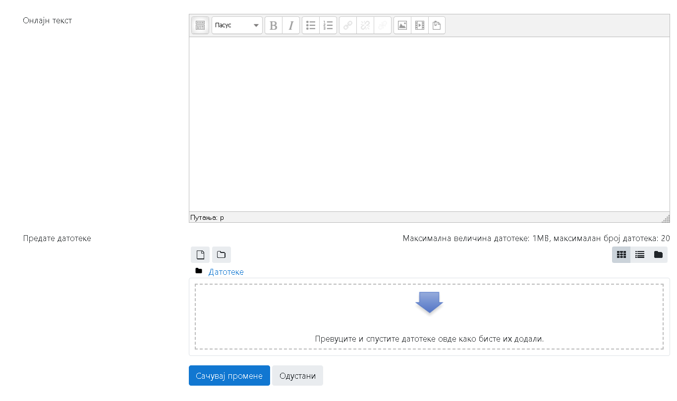The width and height of the screenshot is (677, 401).
Task: Open the Датотеке folder link
Action: 226,272
